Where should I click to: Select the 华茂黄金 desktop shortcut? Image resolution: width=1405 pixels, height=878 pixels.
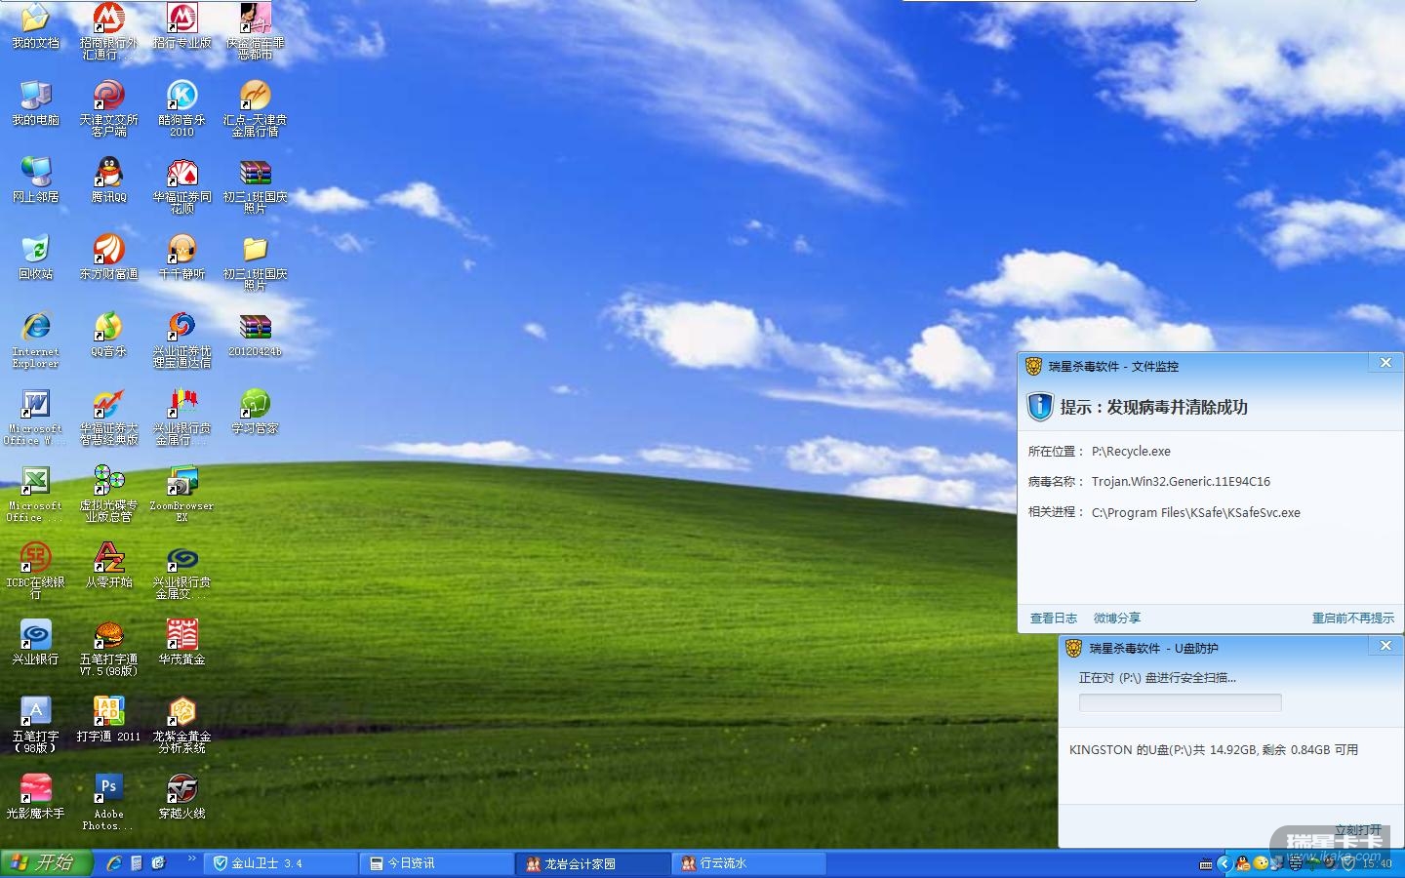[181, 642]
